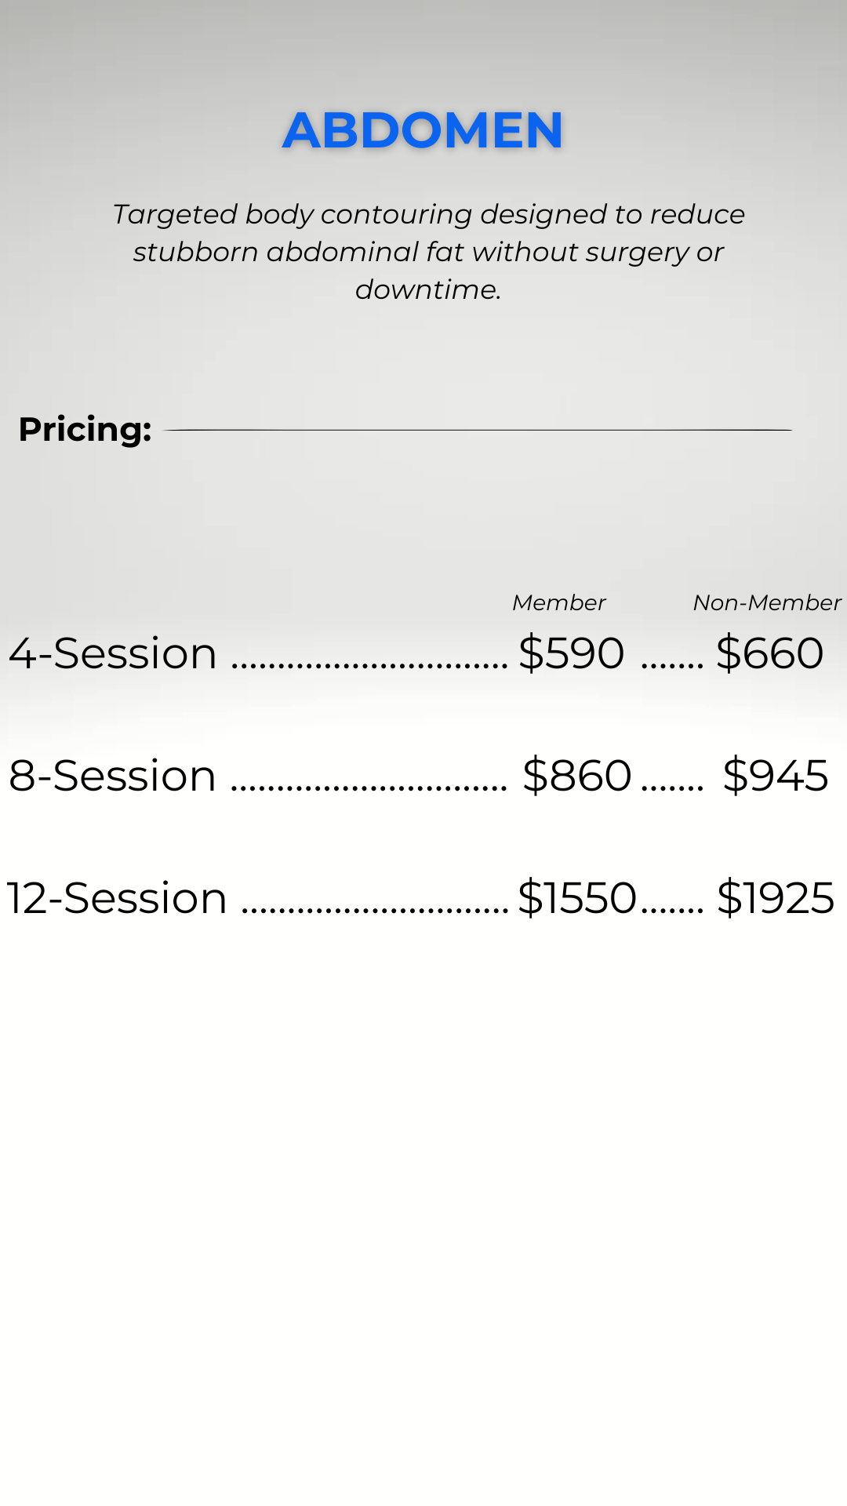Click the horizontal line beside Pricing
847x1506 pixels.
(477, 430)
